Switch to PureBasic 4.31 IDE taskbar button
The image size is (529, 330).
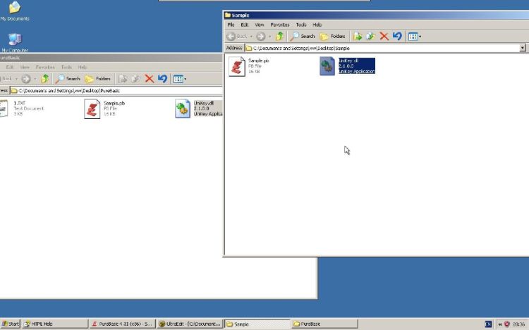(123, 324)
